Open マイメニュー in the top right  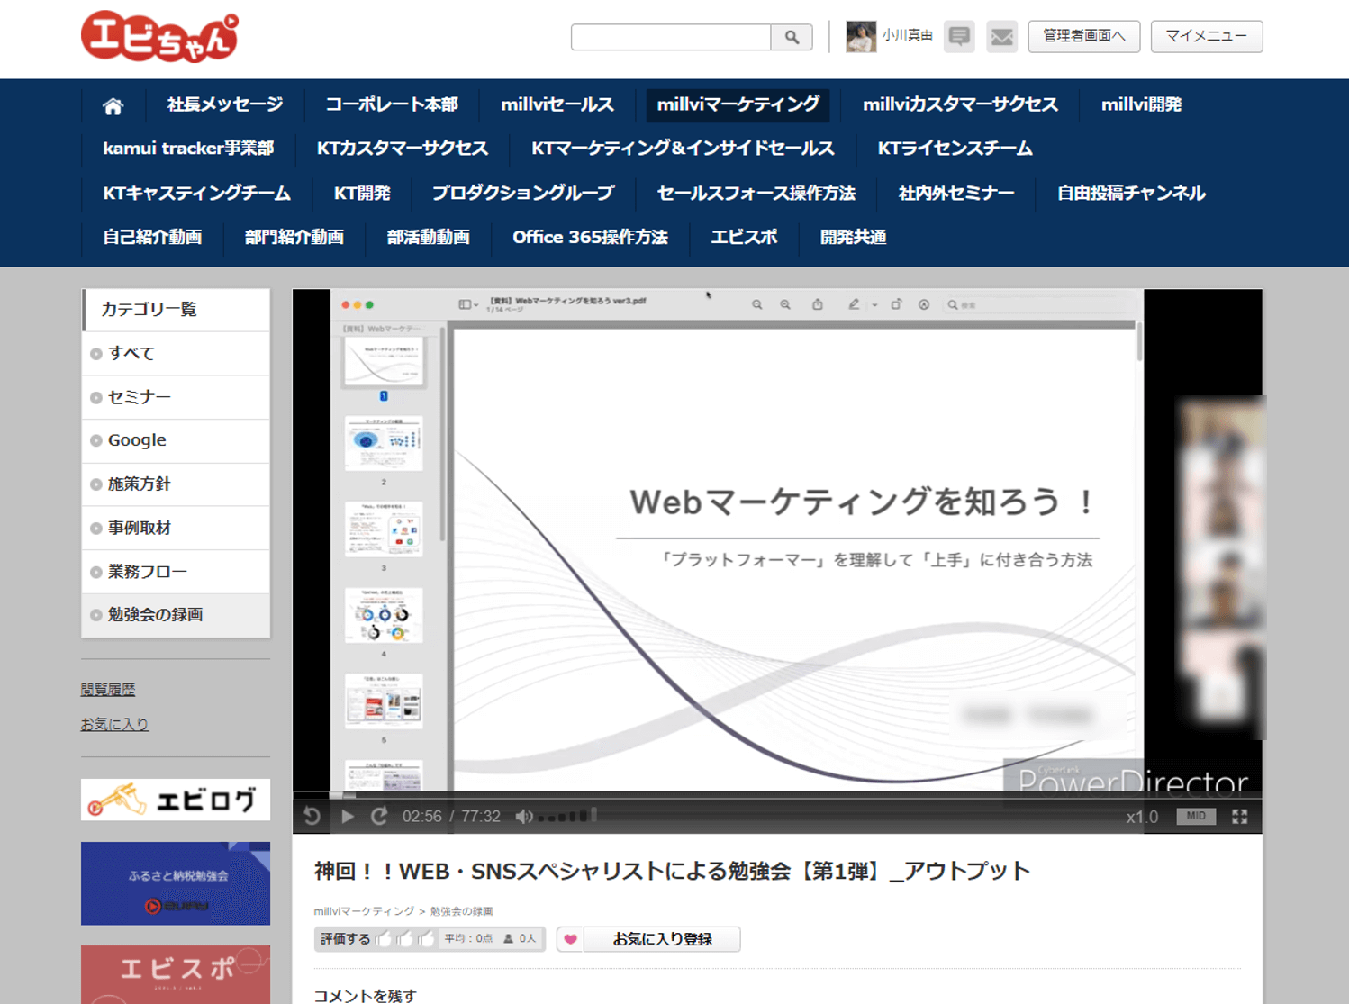1207,37
